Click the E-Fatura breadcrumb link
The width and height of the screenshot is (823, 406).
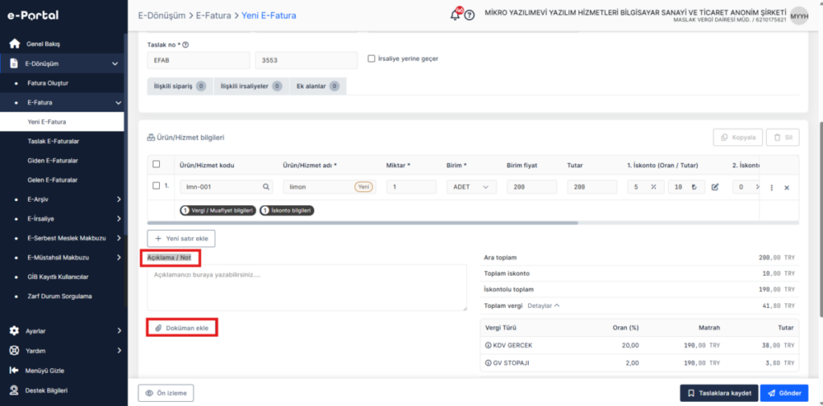click(213, 16)
